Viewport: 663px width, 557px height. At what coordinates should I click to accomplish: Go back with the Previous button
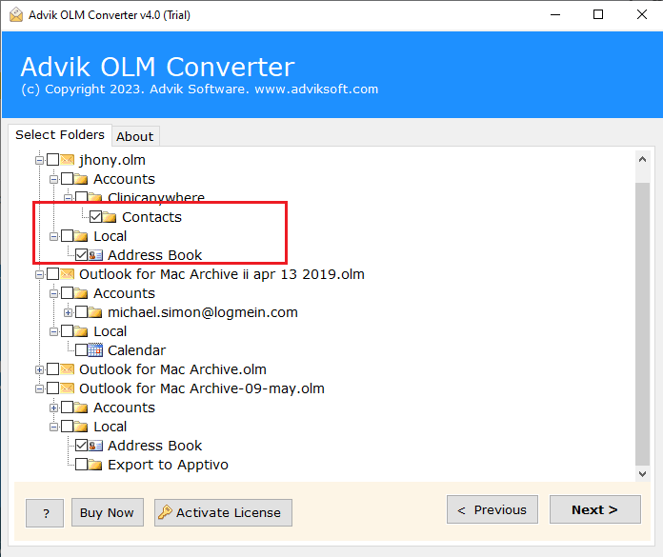coord(492,509)
